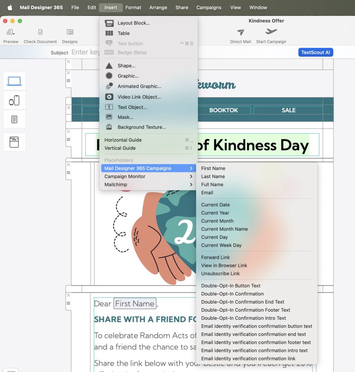
Task: Click the Mask icon
Action: click(x=109, y=117)
